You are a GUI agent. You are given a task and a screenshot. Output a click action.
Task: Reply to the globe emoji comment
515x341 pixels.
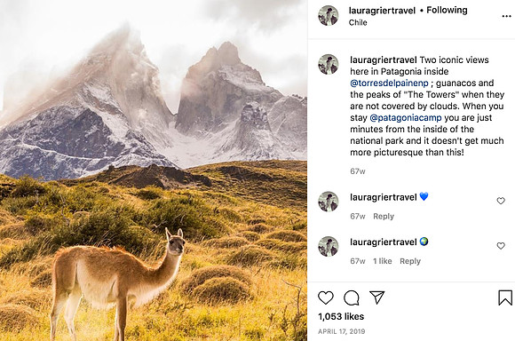[410, 261]
